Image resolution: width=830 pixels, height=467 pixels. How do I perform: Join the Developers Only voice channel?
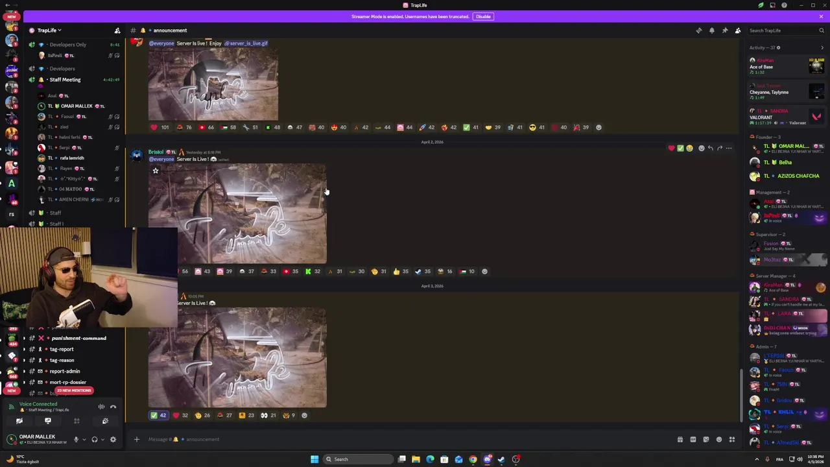pyautogui.click(x=75, y=45)
